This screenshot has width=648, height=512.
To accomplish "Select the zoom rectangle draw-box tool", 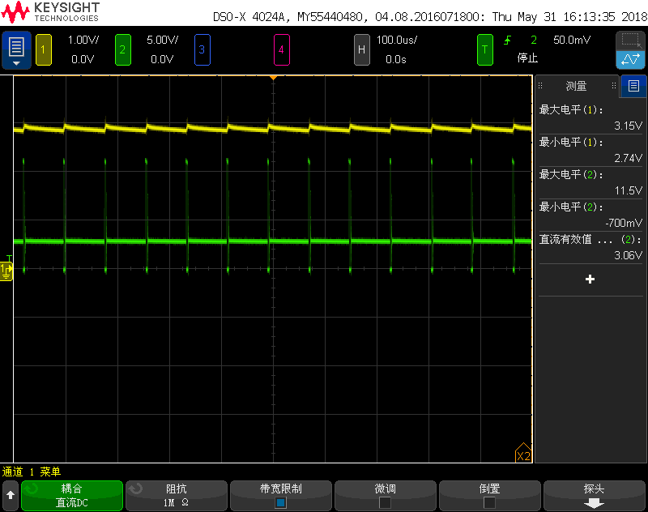I will [630, 41].
